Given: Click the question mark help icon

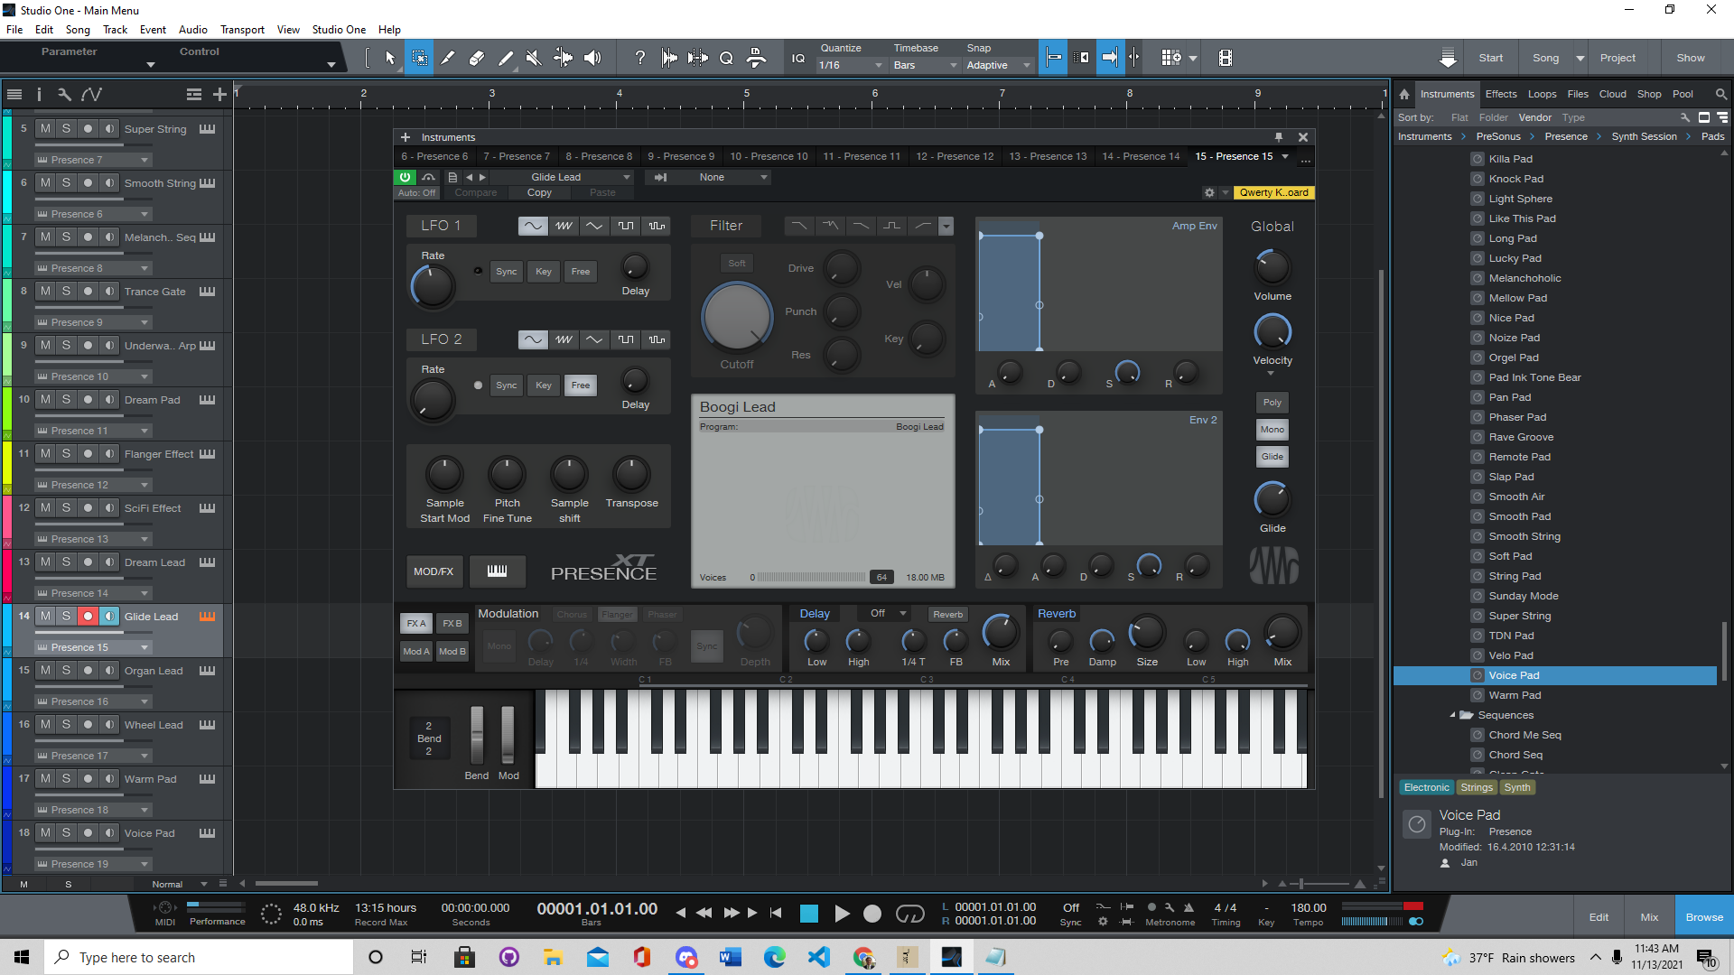Looking at the screenshot, I should [x=640, y=58].
